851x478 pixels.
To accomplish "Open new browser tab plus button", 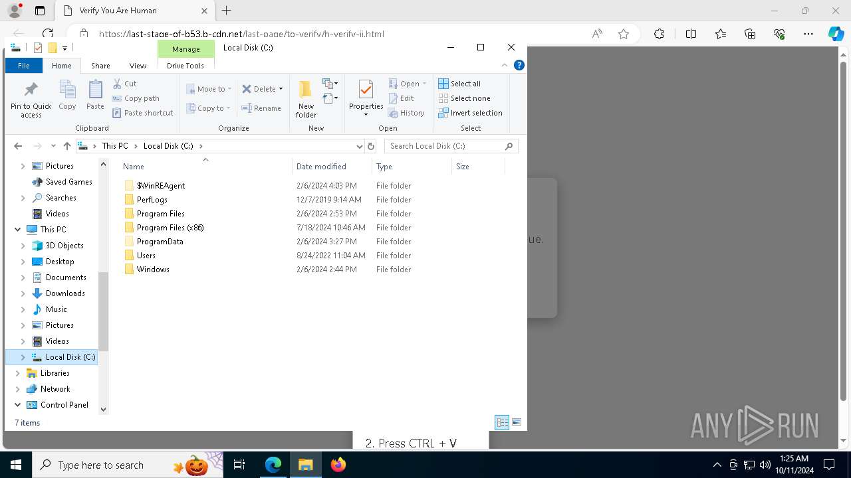I will point(227,11).
